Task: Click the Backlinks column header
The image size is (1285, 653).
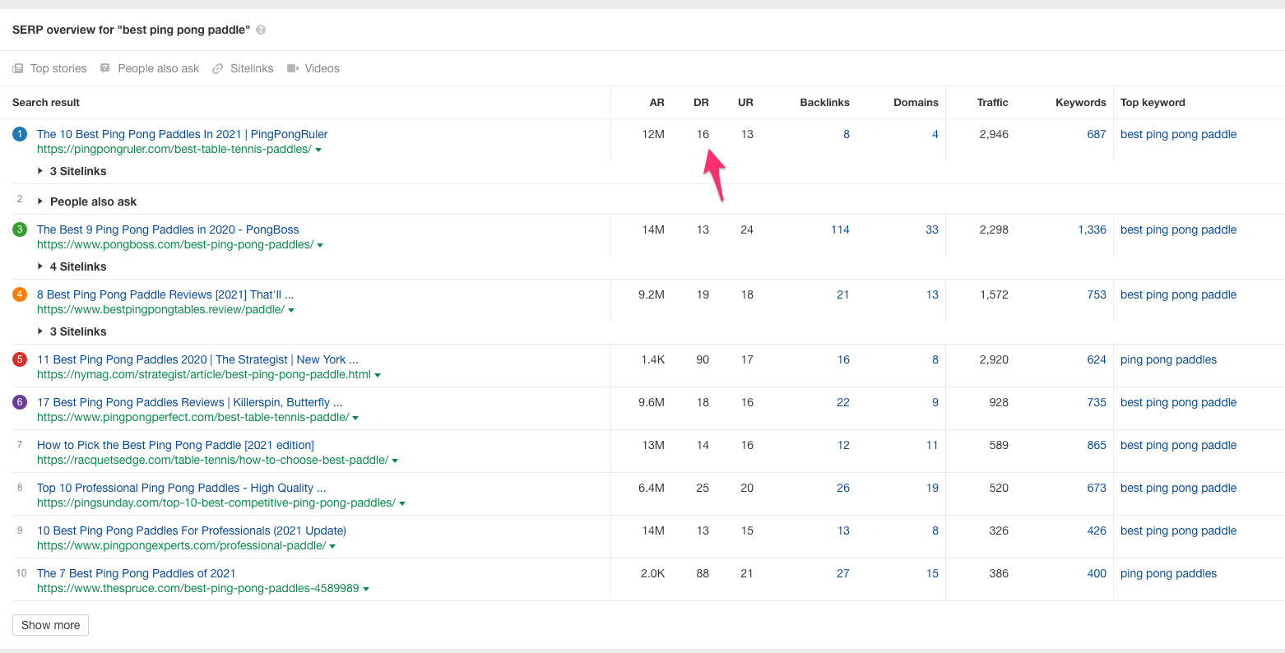Action: click(825, 103)
